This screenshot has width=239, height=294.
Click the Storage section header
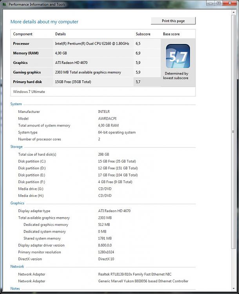click(x=16, y=147)
